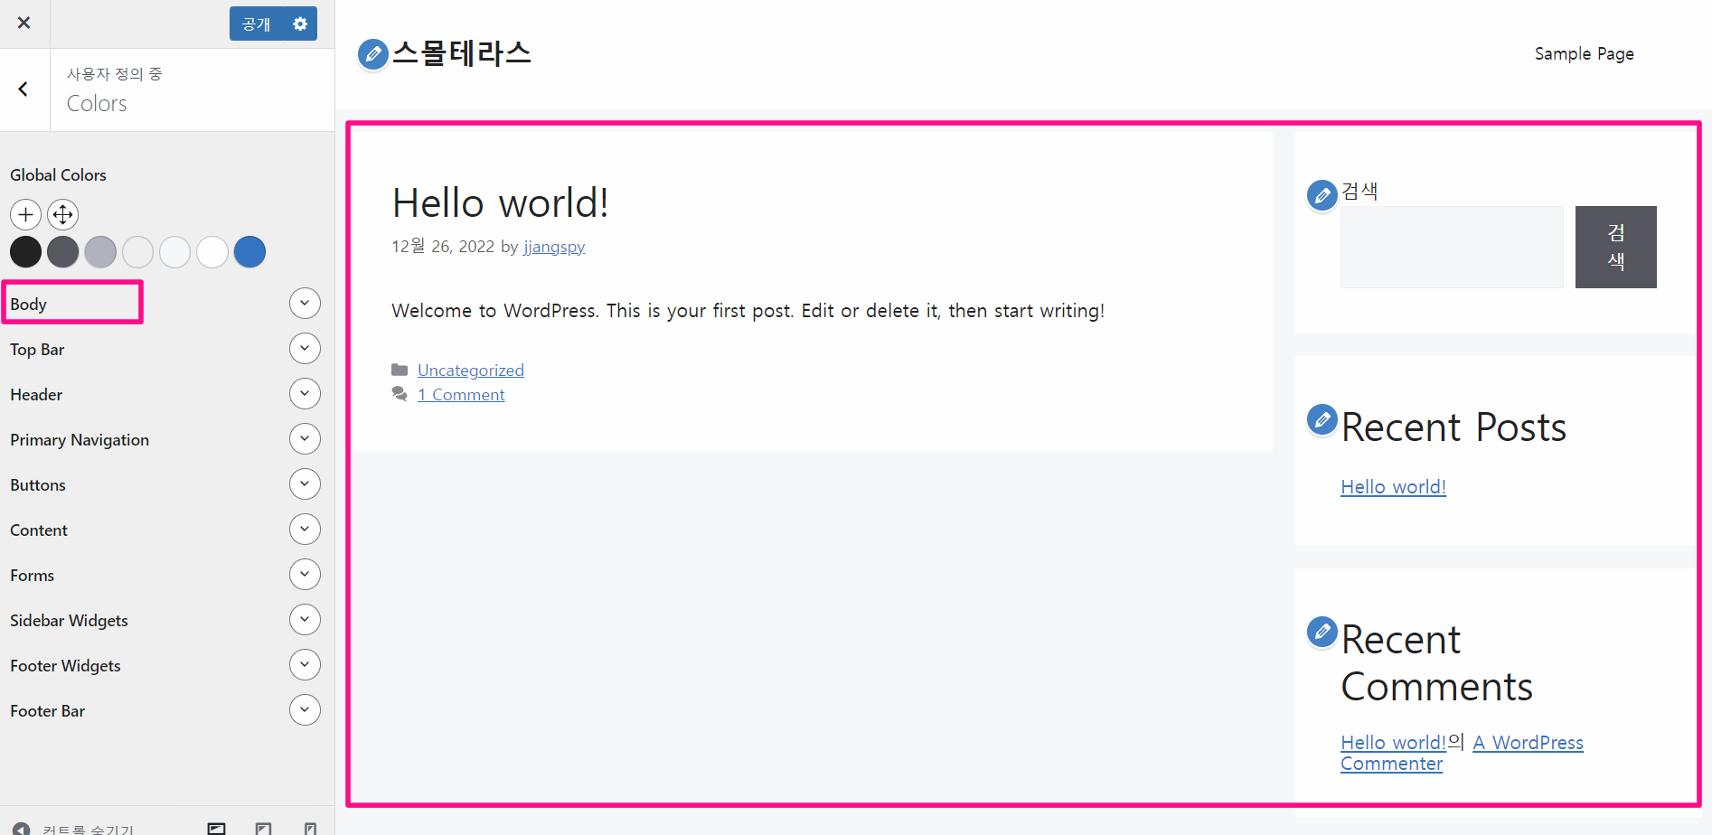Expand the Footer Widgets color options
Viewport: 1712px width, 835px height.
(x=305, y=665)
